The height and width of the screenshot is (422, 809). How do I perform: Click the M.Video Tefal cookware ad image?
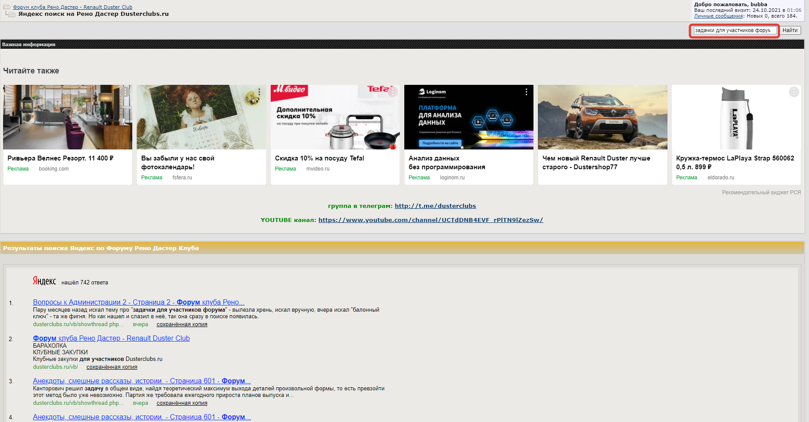[335, 117]
